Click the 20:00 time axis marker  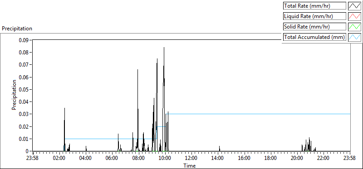[297, 158]
